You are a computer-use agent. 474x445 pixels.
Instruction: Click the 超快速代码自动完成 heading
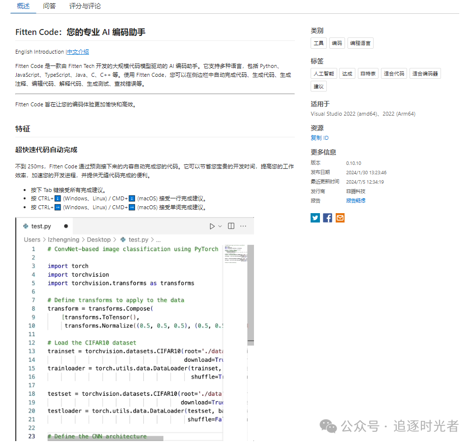[x=46, y=150]
